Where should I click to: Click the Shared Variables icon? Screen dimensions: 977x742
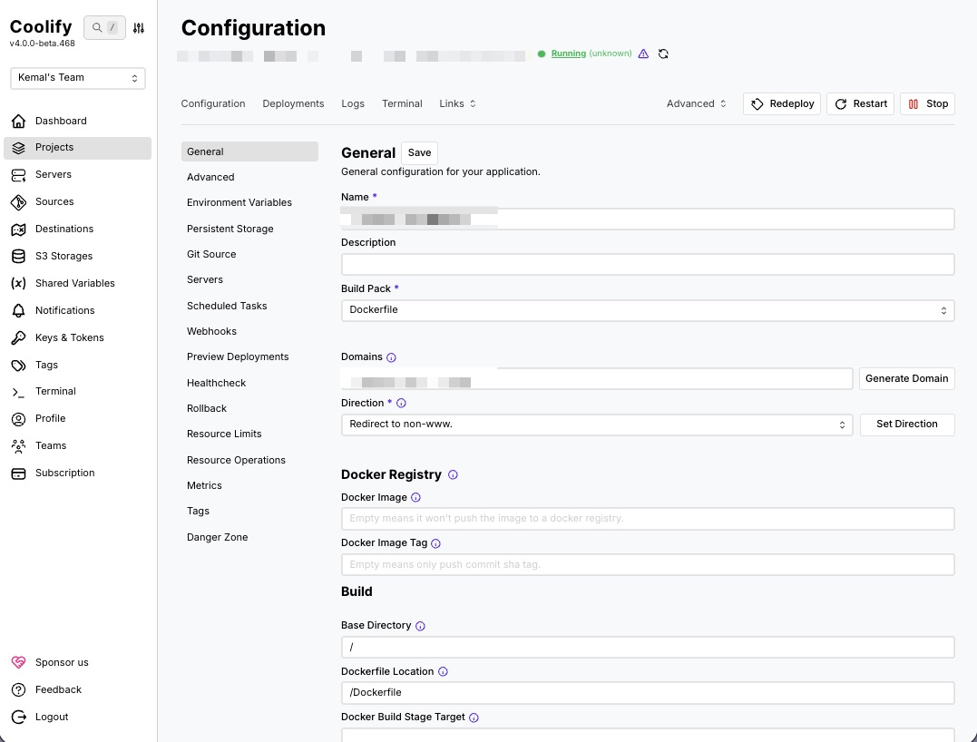tap(19, 284)
